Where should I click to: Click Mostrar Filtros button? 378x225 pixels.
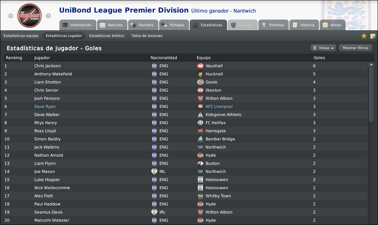355,48
